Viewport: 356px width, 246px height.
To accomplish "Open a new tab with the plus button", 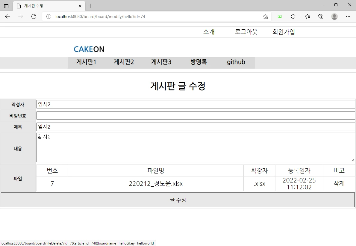I will click(x=90, y=6).
